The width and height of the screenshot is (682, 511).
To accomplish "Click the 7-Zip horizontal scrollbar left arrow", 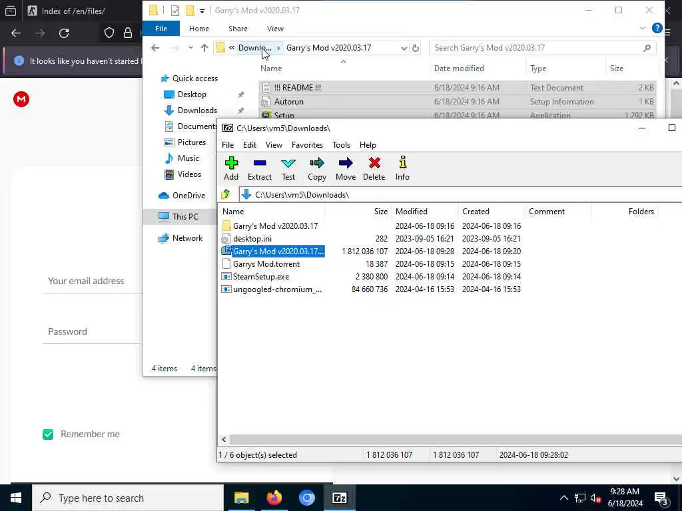I will 224,439.
